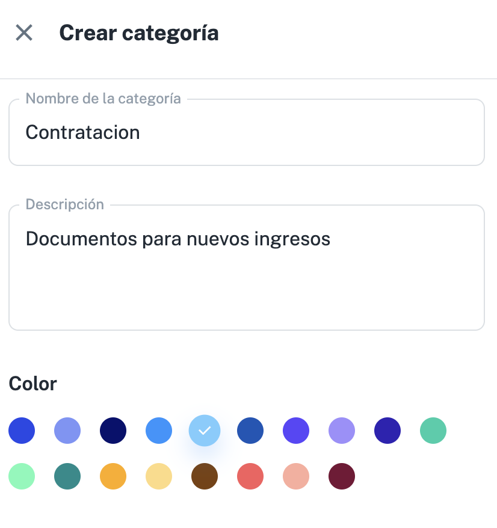Pick the periwinkle color swatch
This screenshot has height=528, width=497.
coord(67,431)
